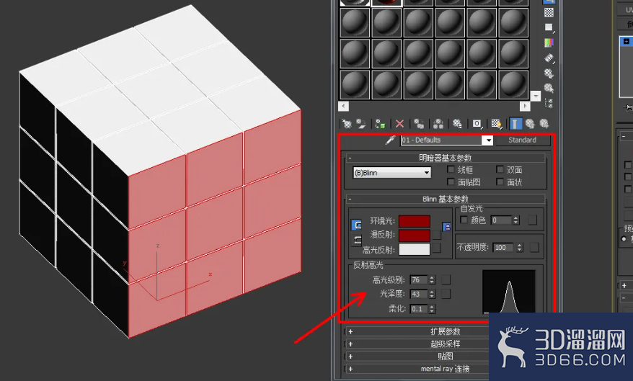Open the Material/Map Navigator icon
This screenshot has width=633, height=381.
click(x=549, y=103)
